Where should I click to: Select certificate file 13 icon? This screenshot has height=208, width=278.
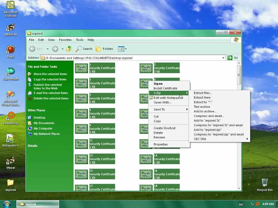(x=81, y=159)
